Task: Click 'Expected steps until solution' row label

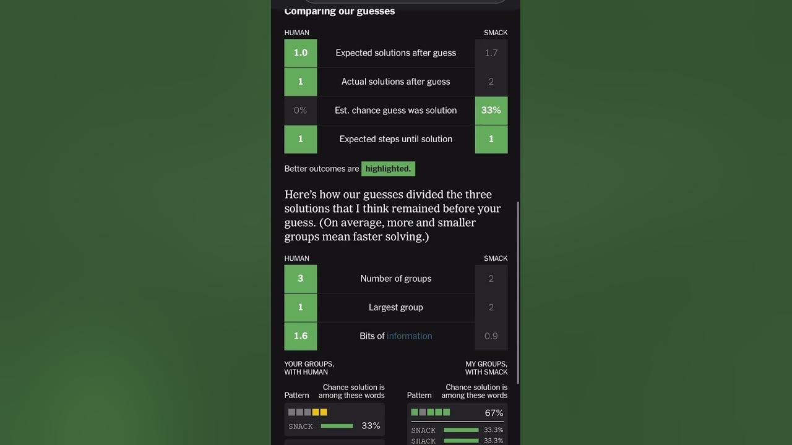Action: click(396, 139)
